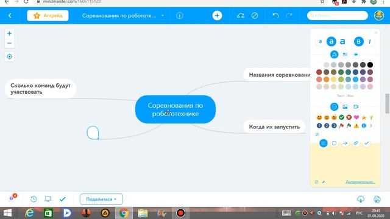Add the green flag icon
This screenshot has width=390, height=219.
349,126
